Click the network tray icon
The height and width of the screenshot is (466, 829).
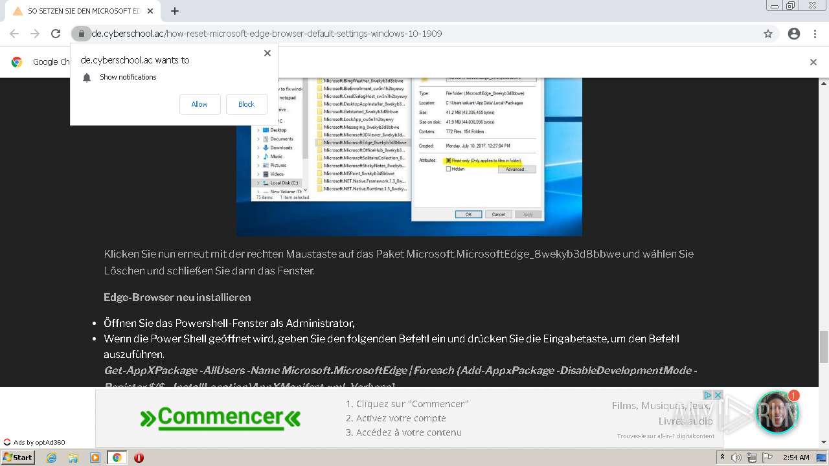(x=752, y=458)
